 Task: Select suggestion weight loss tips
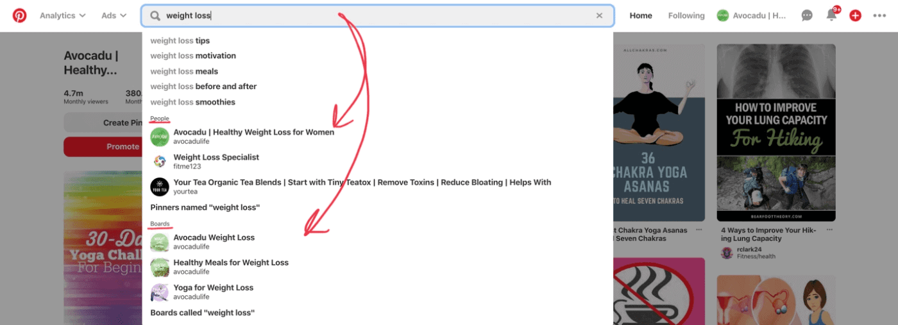pyautogui.click(x=180, y=40)
